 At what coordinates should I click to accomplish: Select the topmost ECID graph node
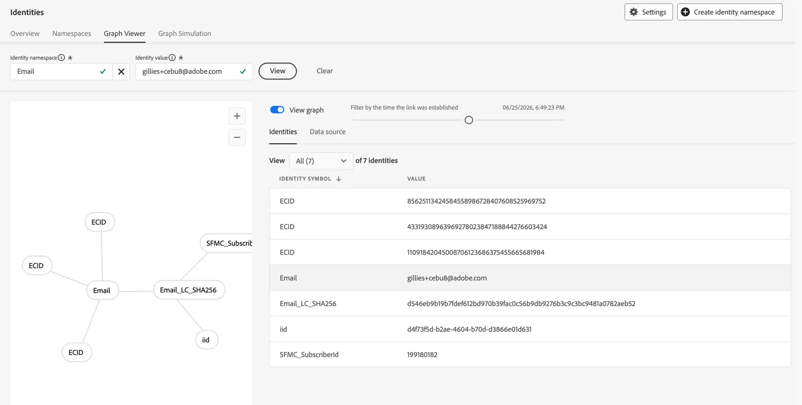tap(100, 222)
